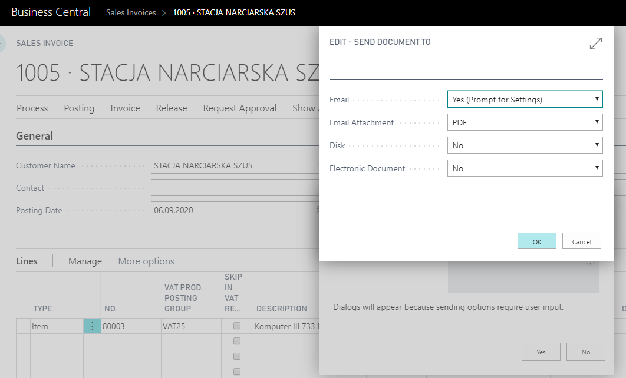This screenshot has height=378, width=626.
Task: Click the Customer Name field
Action: coord(235,165)
